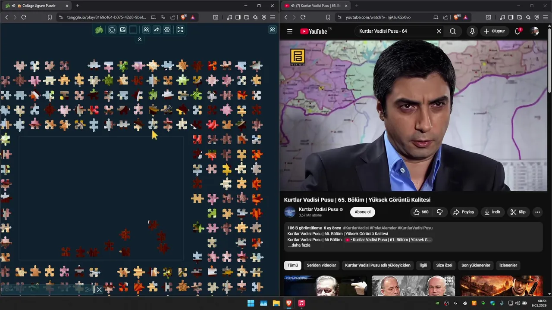
Task: Click the Abone ol subscribe button
Action: (x=363, y=212)
